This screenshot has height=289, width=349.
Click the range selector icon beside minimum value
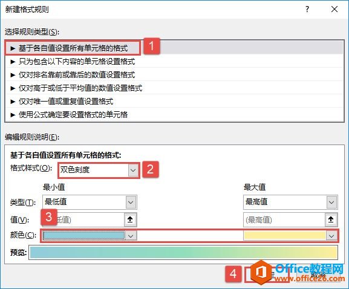130,220
